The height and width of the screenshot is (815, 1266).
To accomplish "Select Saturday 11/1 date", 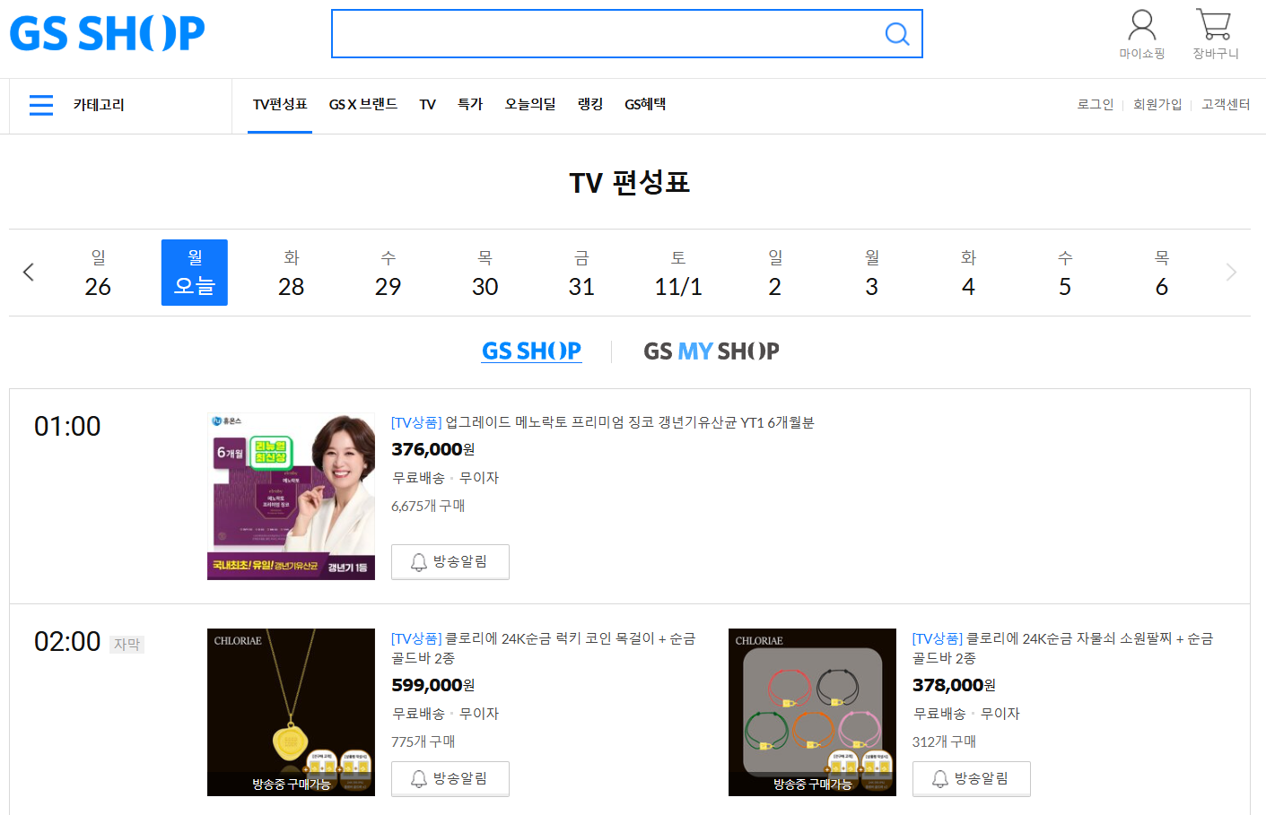I will [678, 273].
